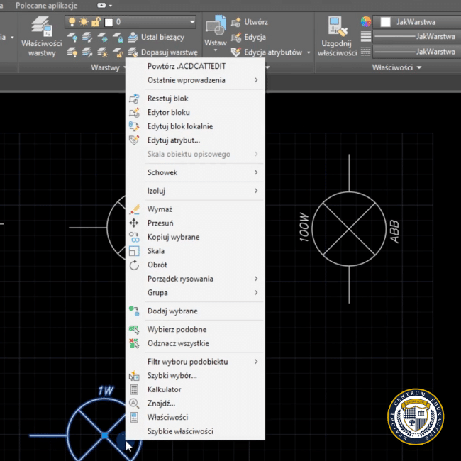Screen dimensions: 461x461
Task: Choose Obrót rotate entry
Action: (196, 265)
